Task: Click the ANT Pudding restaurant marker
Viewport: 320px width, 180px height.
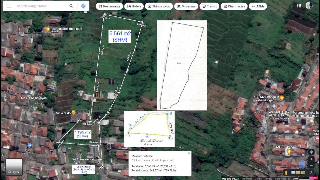Action: coord(289,152)
